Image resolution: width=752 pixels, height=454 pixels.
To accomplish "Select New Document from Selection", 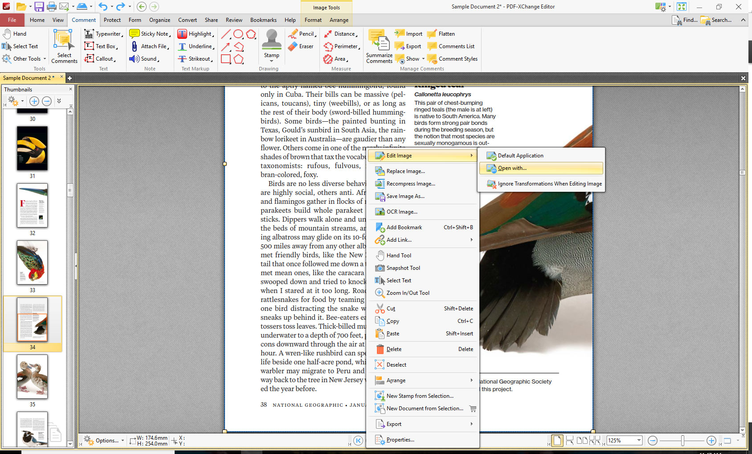I will click(422, 409).
